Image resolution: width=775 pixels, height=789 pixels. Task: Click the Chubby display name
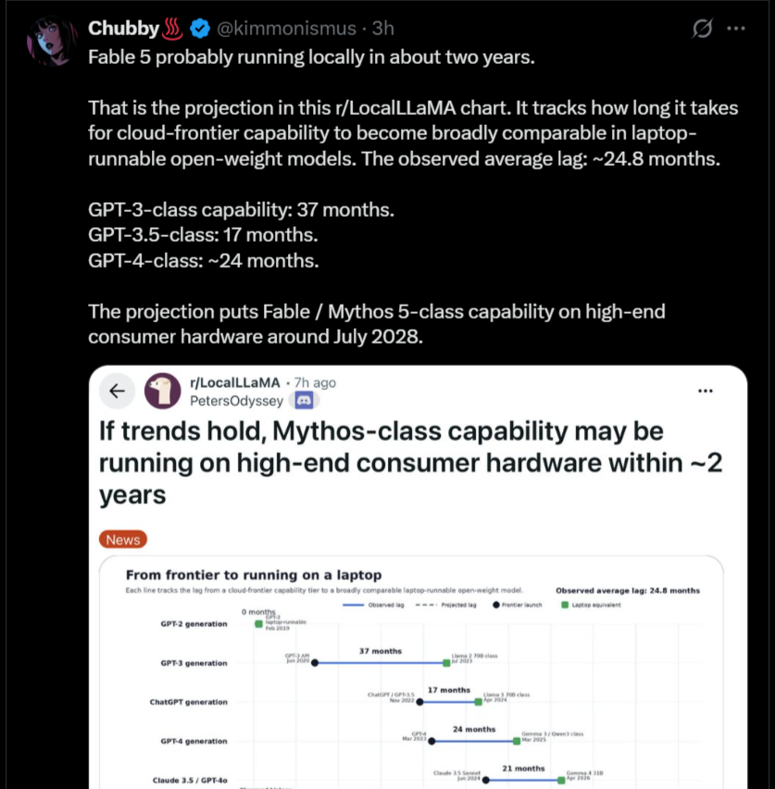pos(123,28)
